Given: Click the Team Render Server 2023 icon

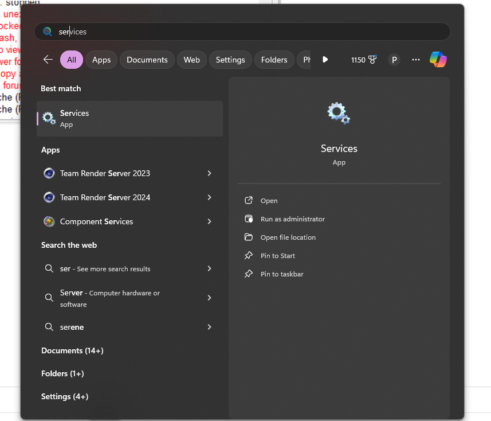Looking at the screenshot, I should pyautogui.click(x=49, y=173).
